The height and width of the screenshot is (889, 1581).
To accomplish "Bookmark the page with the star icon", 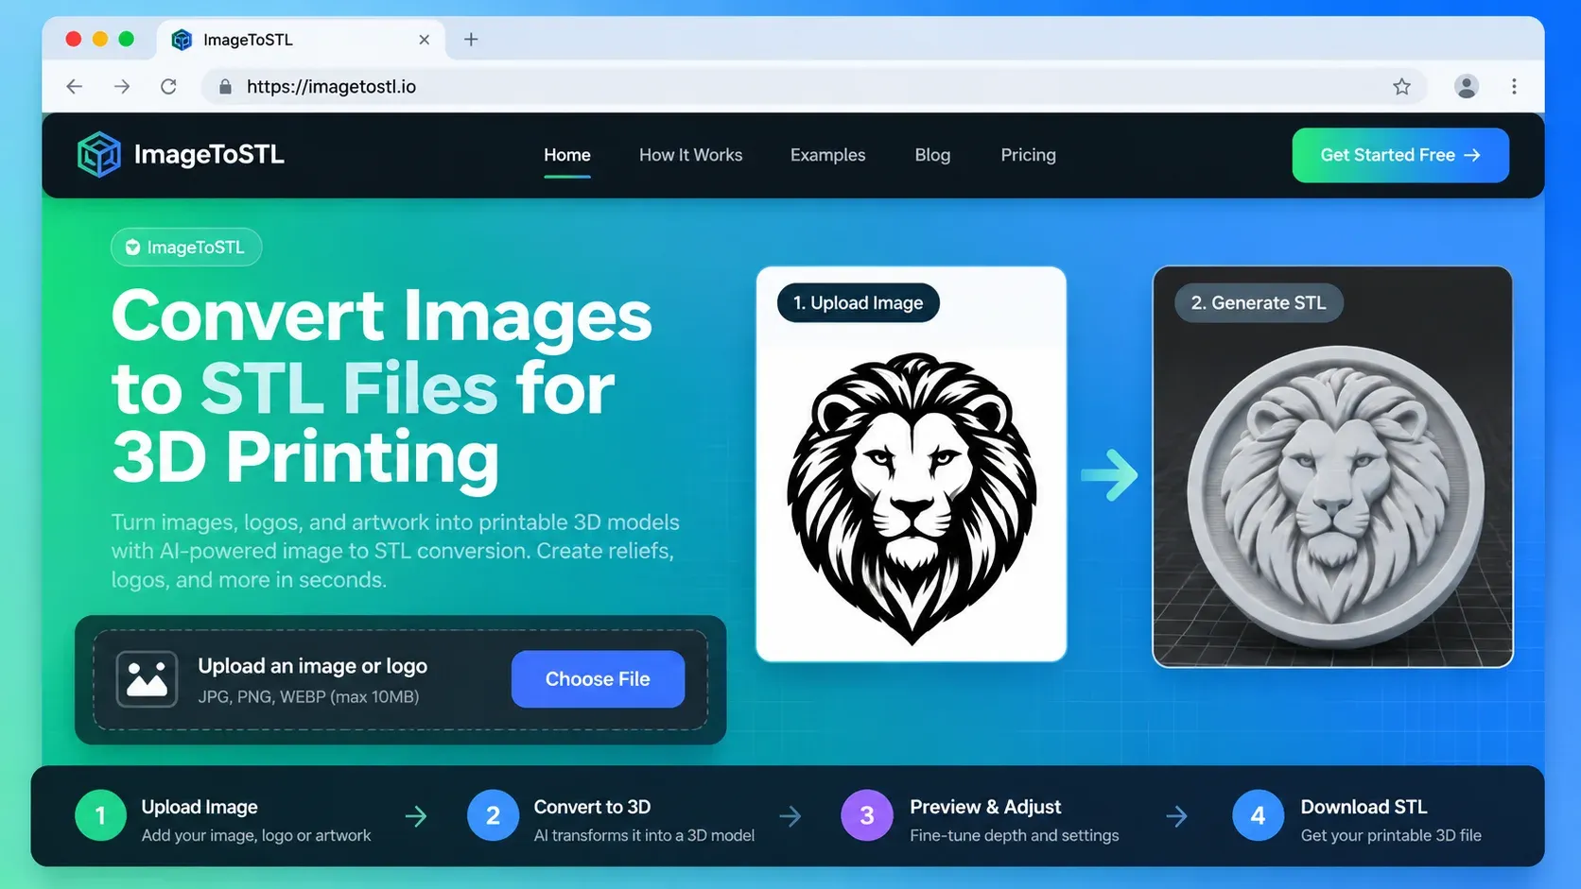I will [1401, 86].
